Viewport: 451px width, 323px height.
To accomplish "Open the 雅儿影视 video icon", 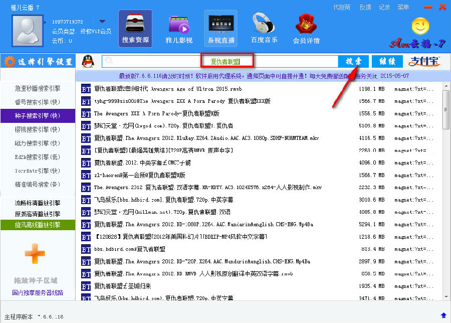I will click(179, 29).
